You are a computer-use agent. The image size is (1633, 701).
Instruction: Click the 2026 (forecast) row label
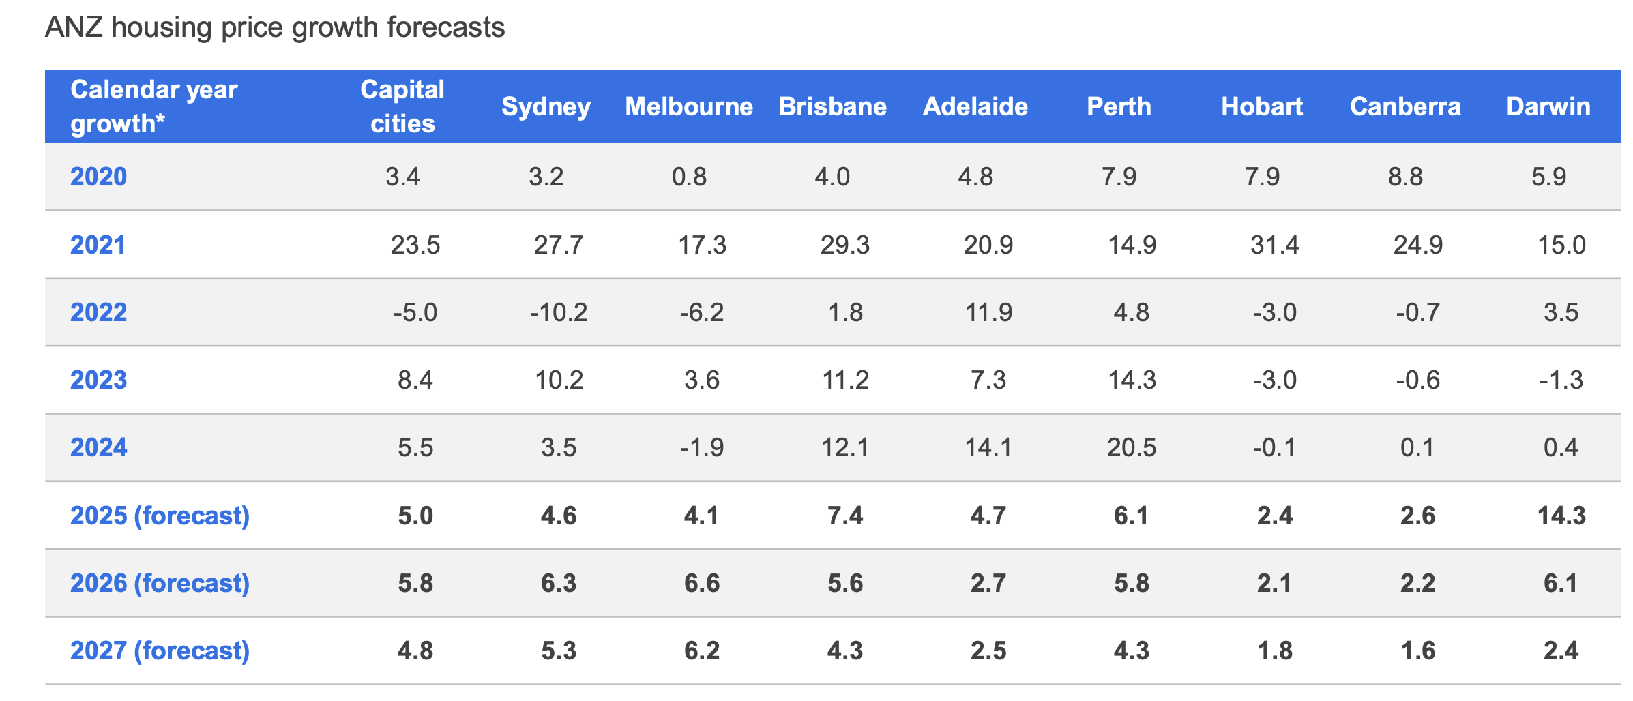(160, 583)
